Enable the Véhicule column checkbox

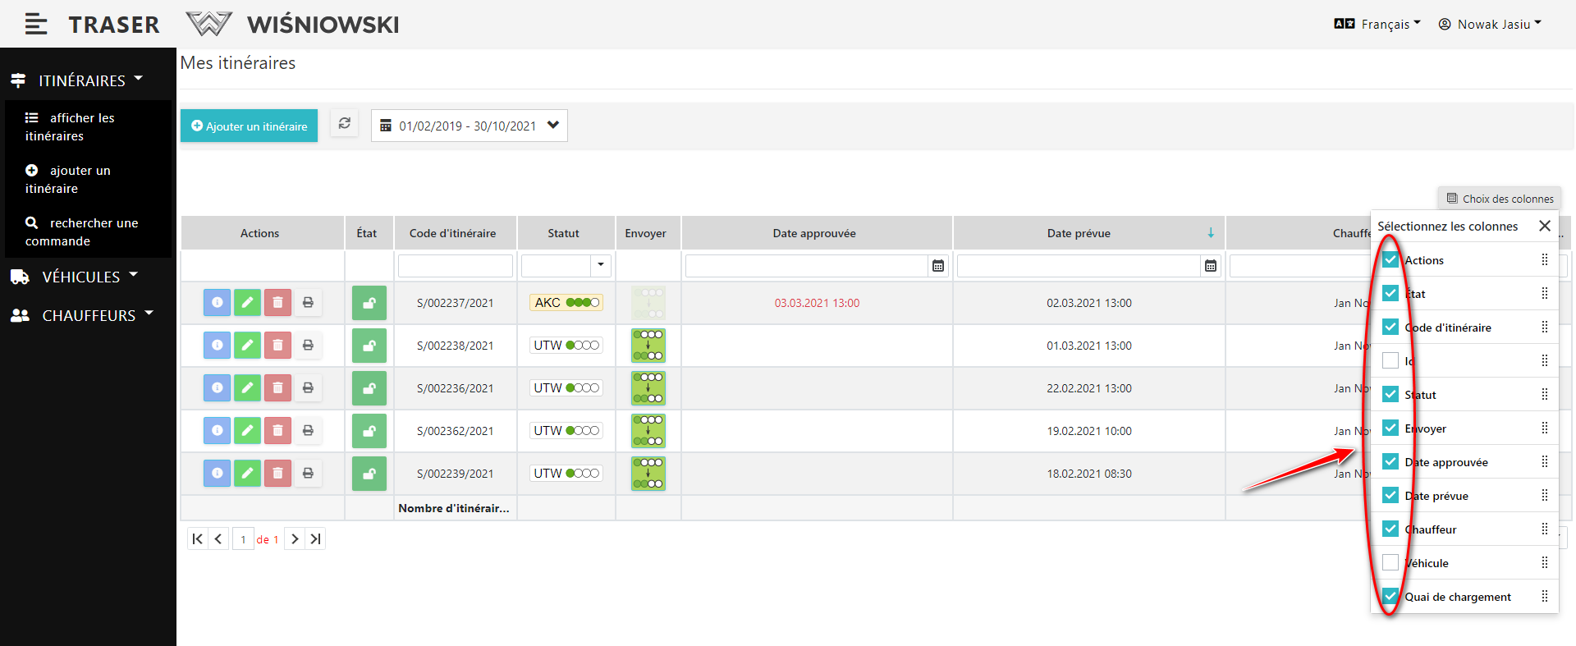(1390, 563)
